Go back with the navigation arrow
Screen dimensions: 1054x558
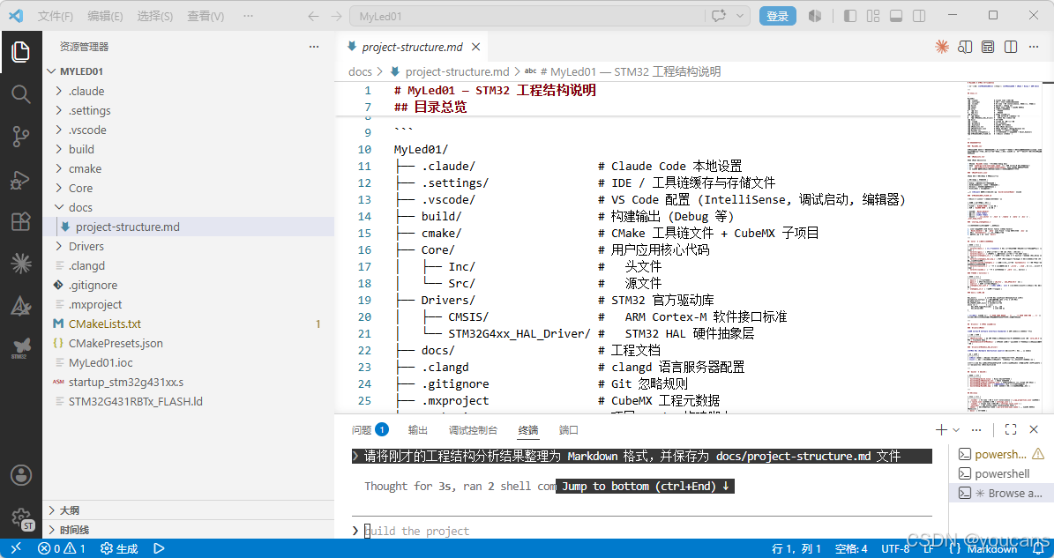coord(313,16)
